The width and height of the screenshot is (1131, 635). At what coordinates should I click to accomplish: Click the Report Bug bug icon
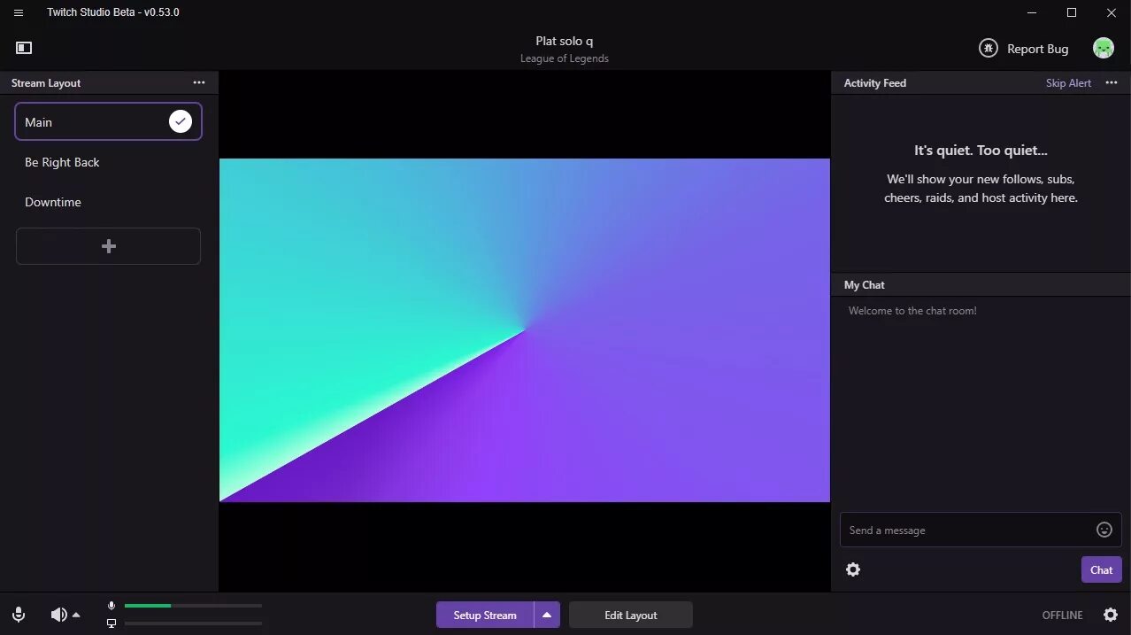point(988,48)
